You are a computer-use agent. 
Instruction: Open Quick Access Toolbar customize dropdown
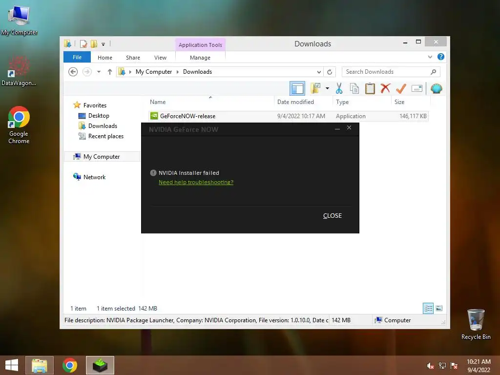click(103, 44)
